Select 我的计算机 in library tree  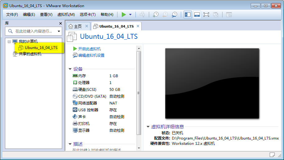pyautogui.click(x=28, y=42)
